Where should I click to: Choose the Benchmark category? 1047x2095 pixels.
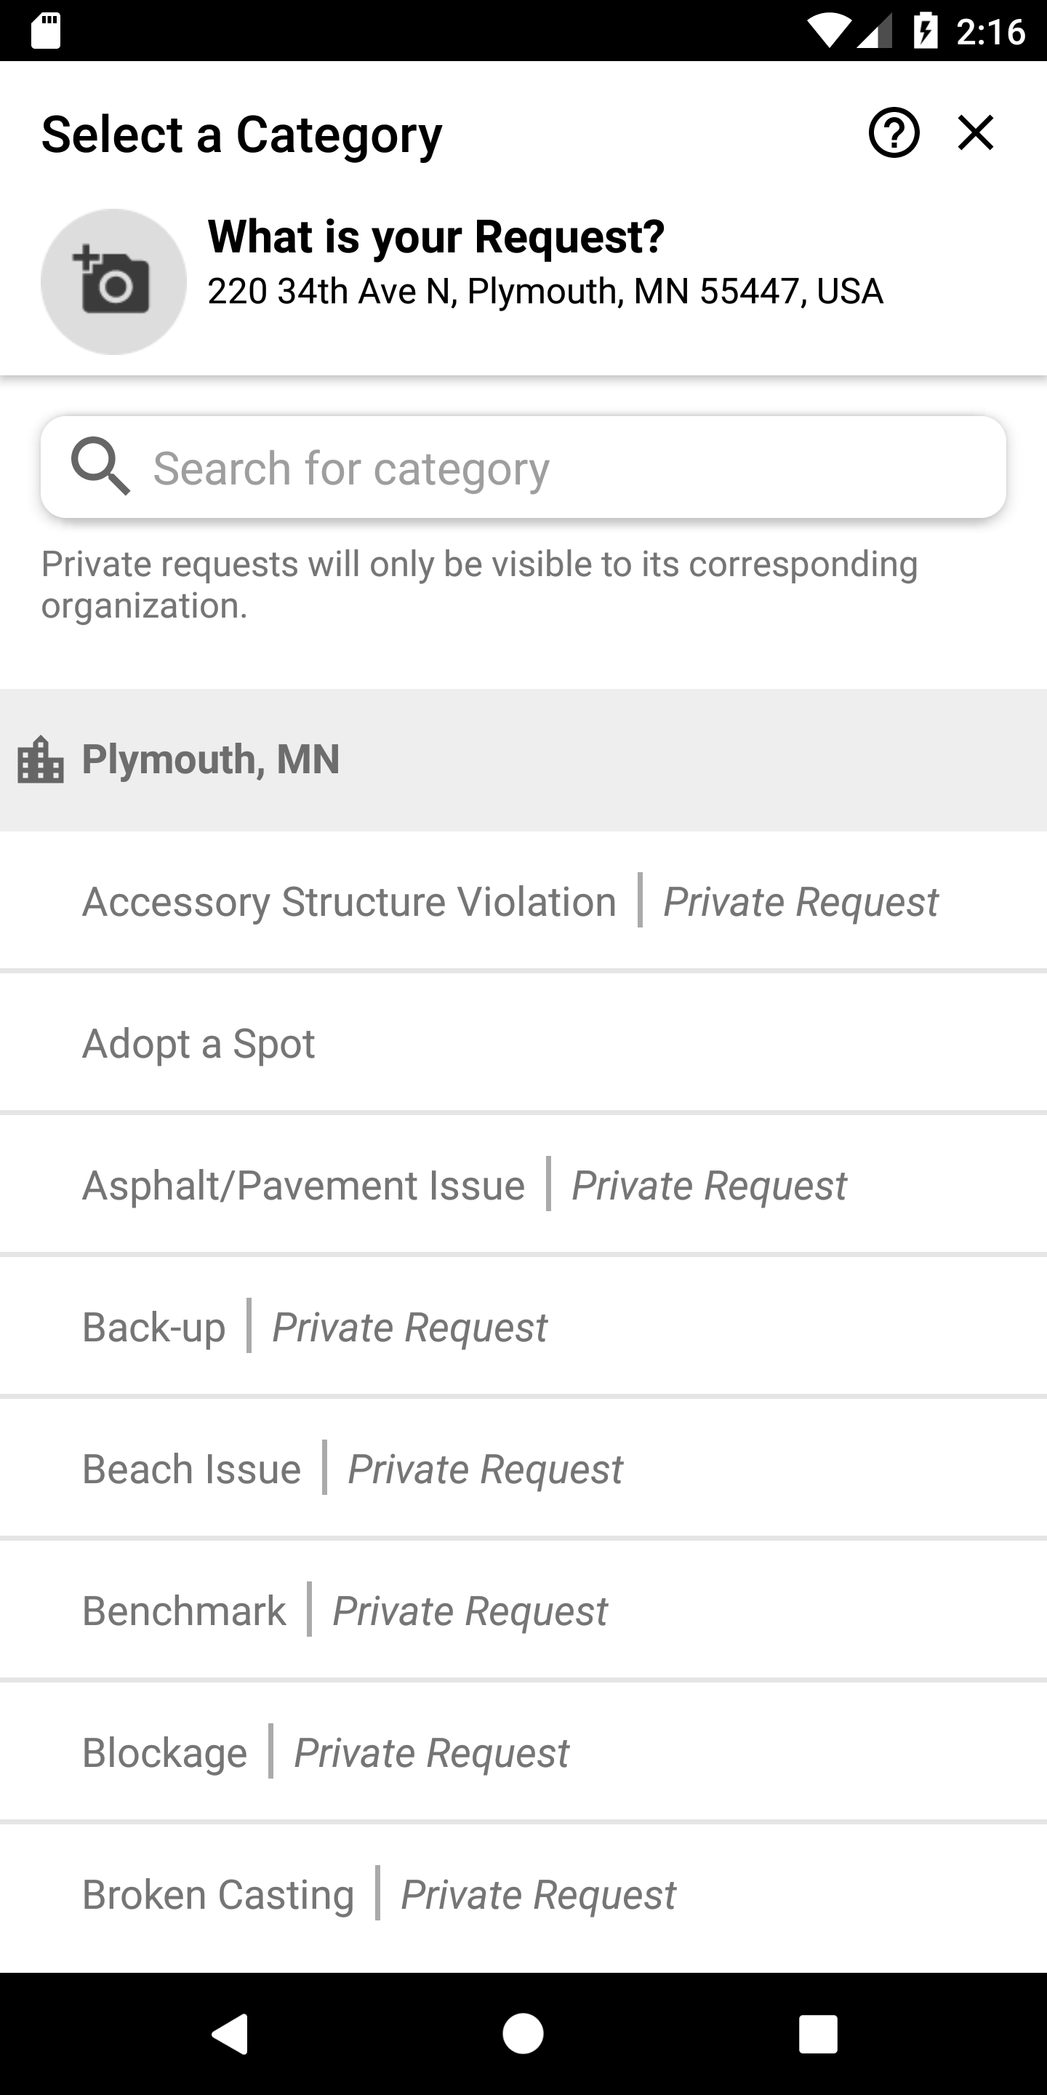[523, 1611]
